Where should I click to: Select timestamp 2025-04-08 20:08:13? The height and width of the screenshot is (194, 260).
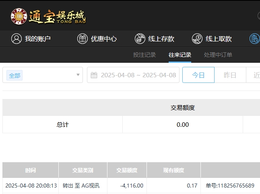point(31,186)
